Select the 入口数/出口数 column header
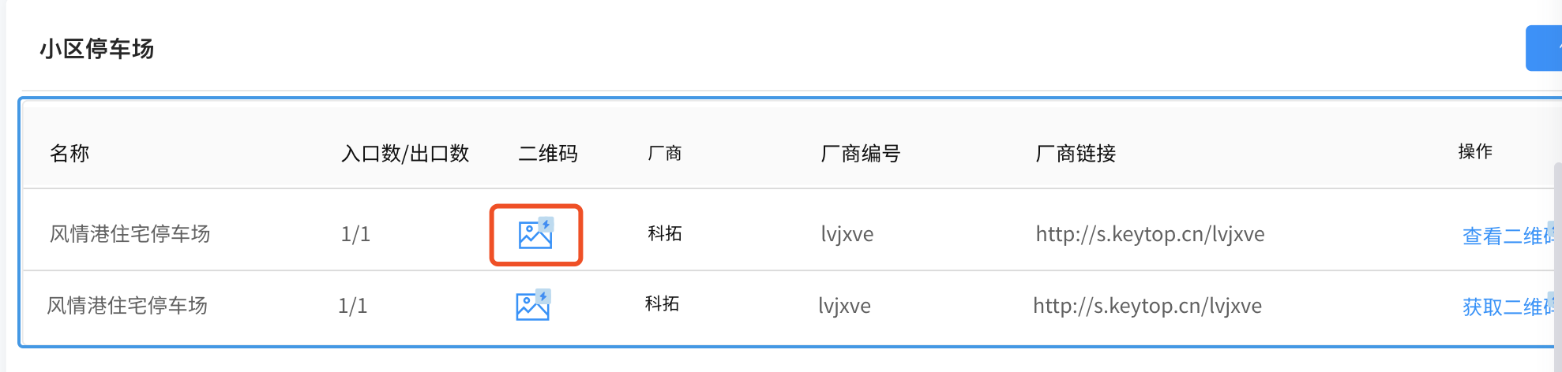The width and height of the screenshot is (1562, 372). point(405,153)
